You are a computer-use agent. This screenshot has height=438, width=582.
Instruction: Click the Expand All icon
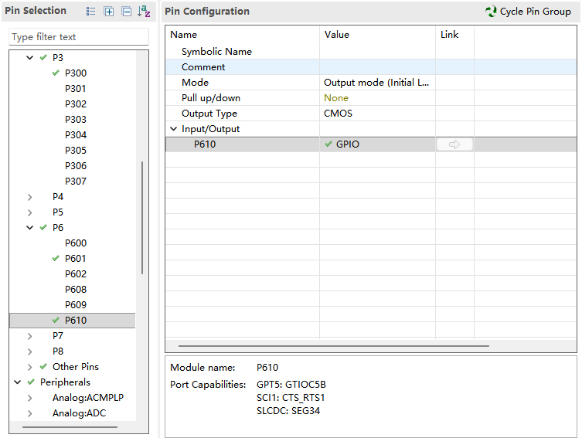pos(109,12)
